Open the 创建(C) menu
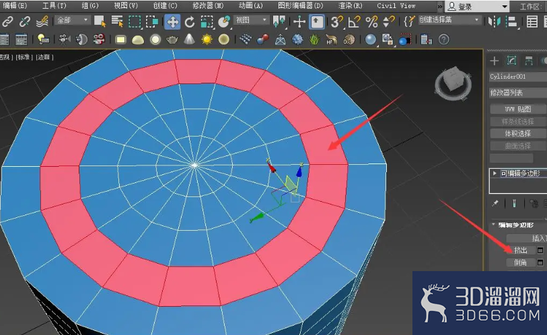 tap(166, 5)
